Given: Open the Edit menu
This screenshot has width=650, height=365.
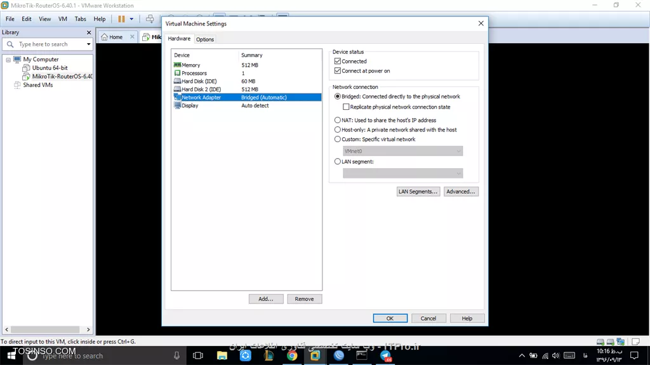Looking at the screenshot, I should tap(27, 19).
